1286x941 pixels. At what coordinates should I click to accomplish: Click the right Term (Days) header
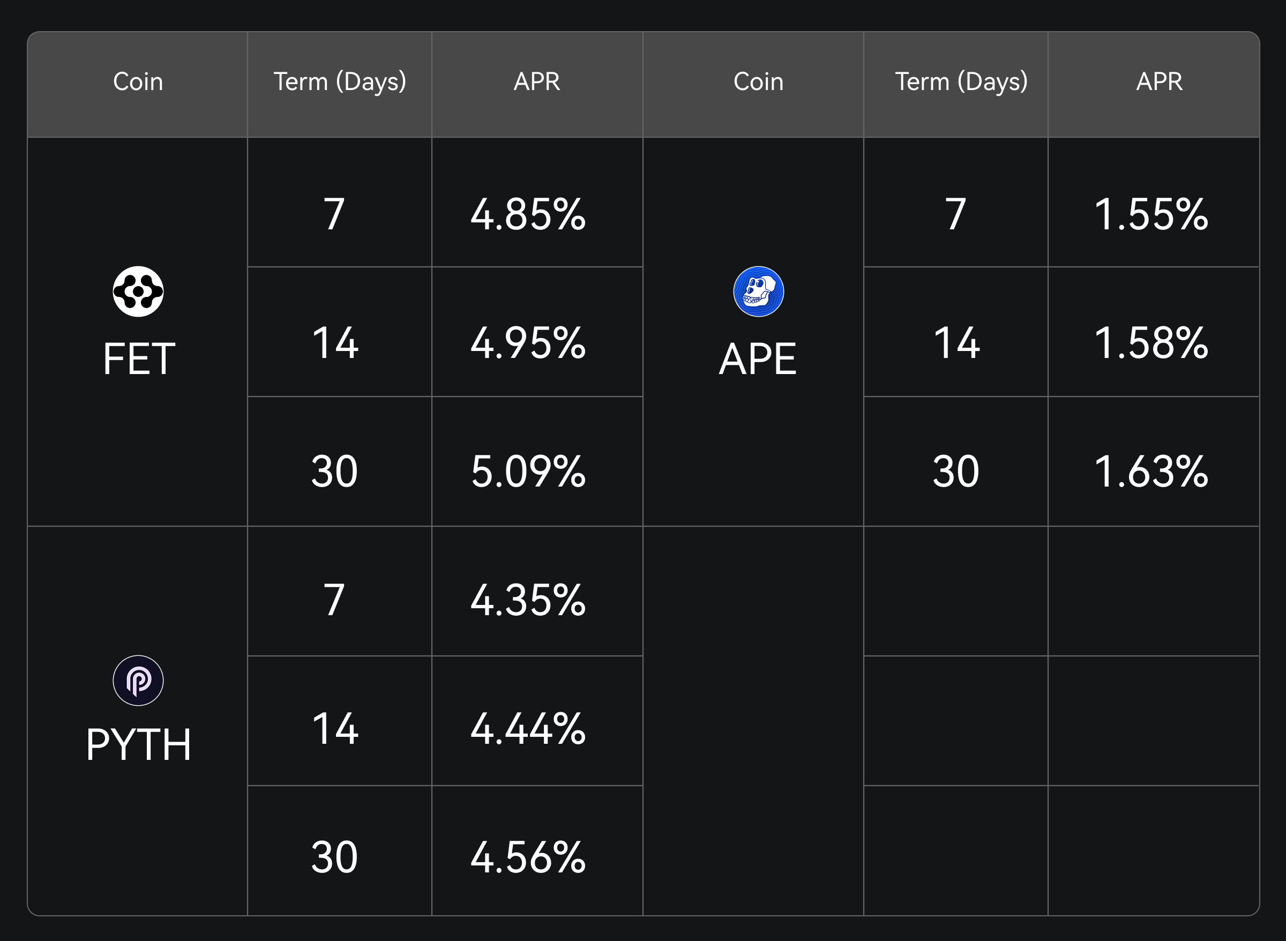coord(961,81)
